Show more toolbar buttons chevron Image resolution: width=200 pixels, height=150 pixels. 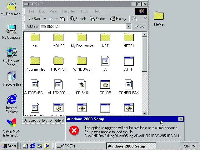point(145,17)
